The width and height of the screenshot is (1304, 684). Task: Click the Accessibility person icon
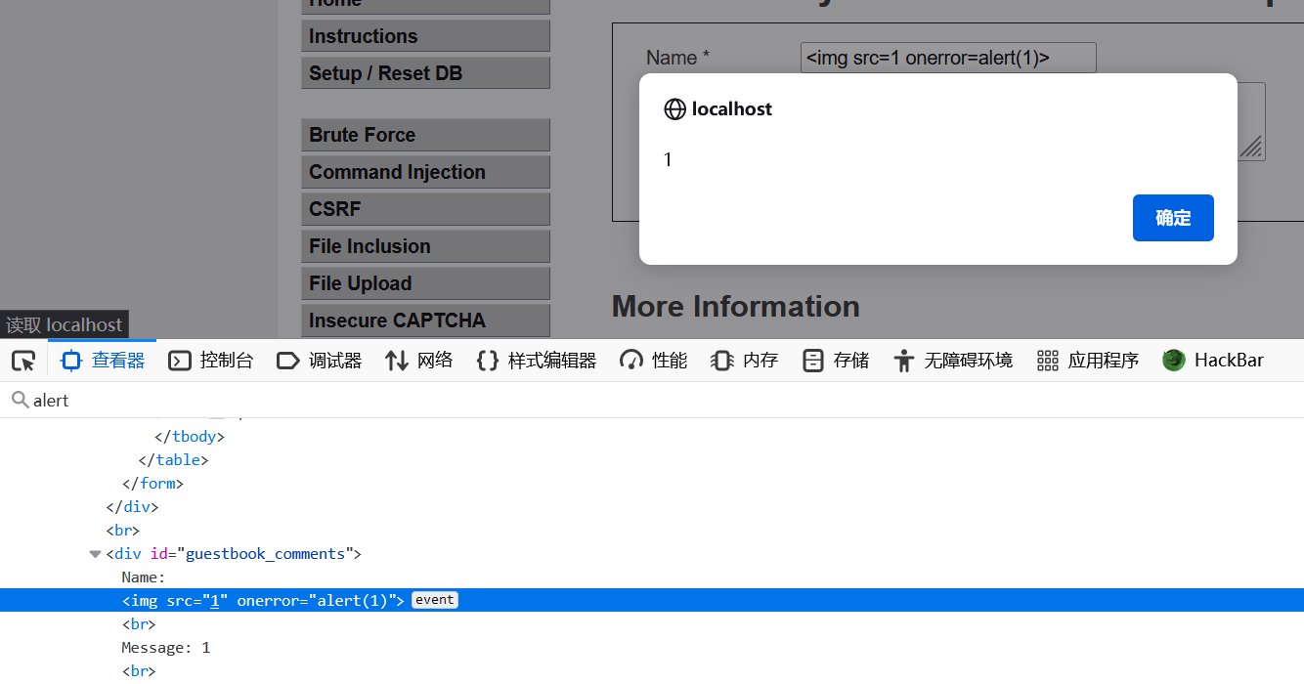coord(904,361)
